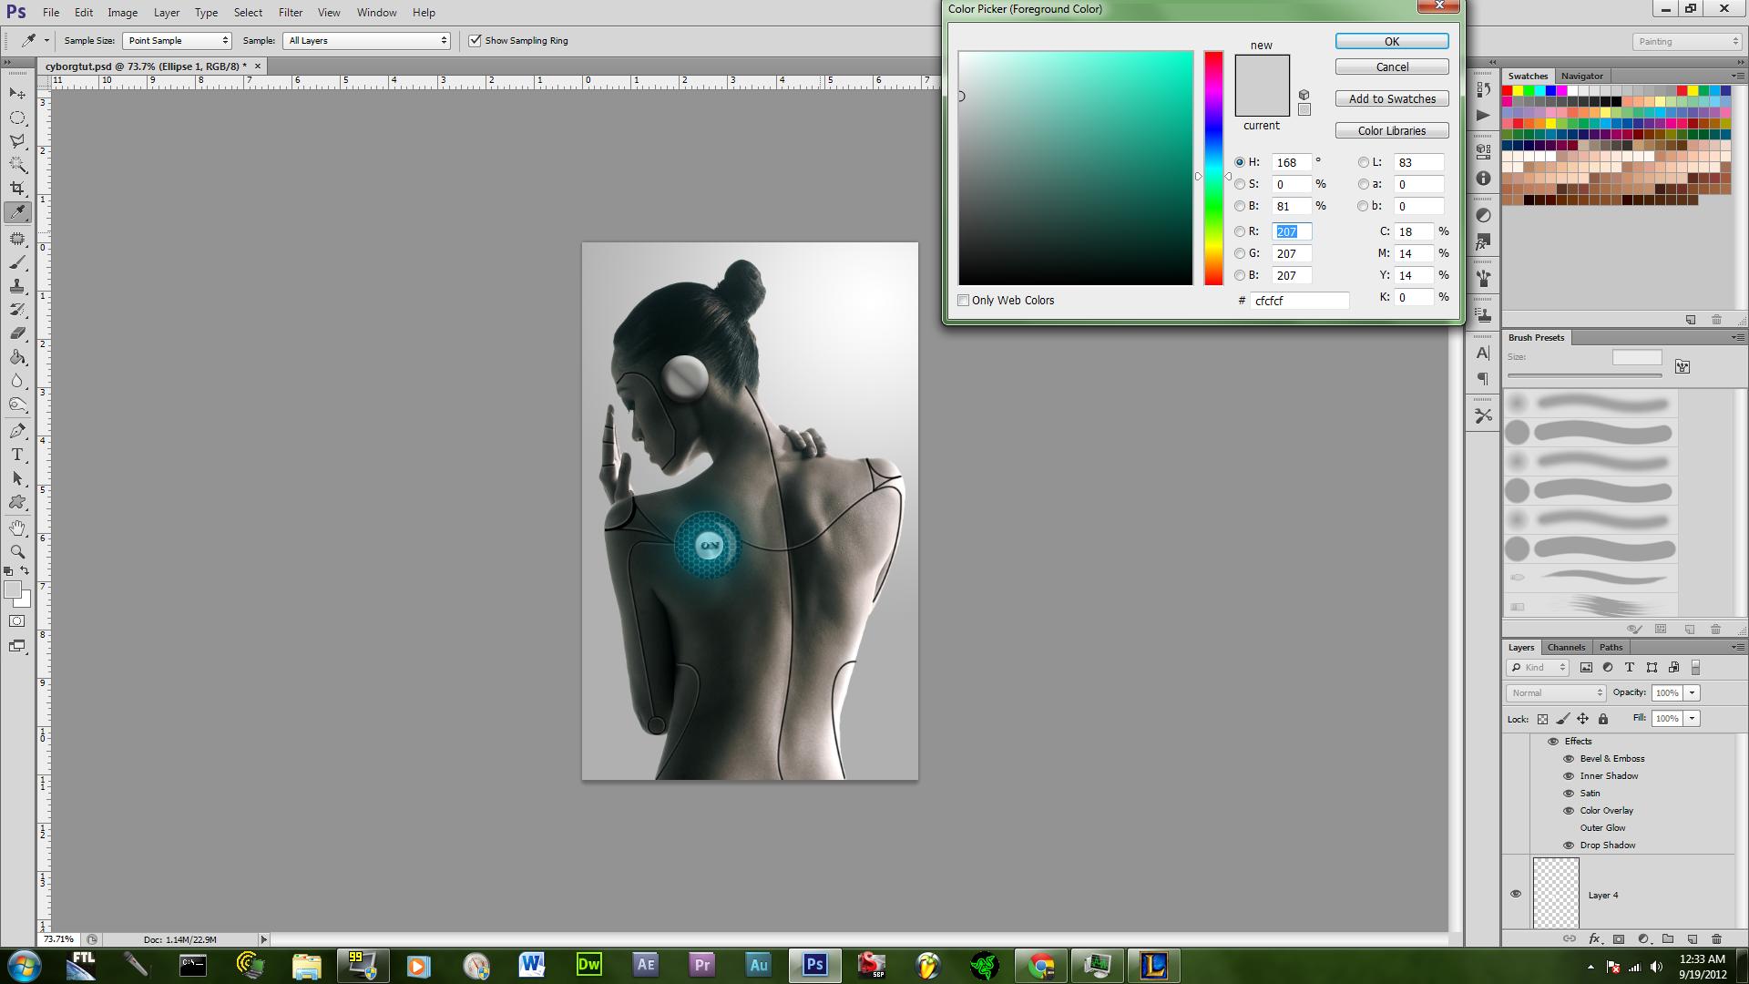
Task: Click the foreground color swatch in toolbox
Action: click(13, 589)
